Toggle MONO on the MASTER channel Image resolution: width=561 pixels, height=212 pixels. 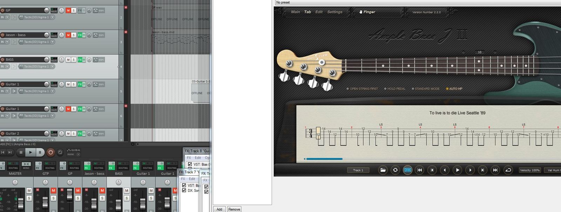(x=26, y=166)
